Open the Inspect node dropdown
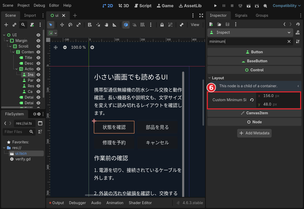 (x=250, y=32)
